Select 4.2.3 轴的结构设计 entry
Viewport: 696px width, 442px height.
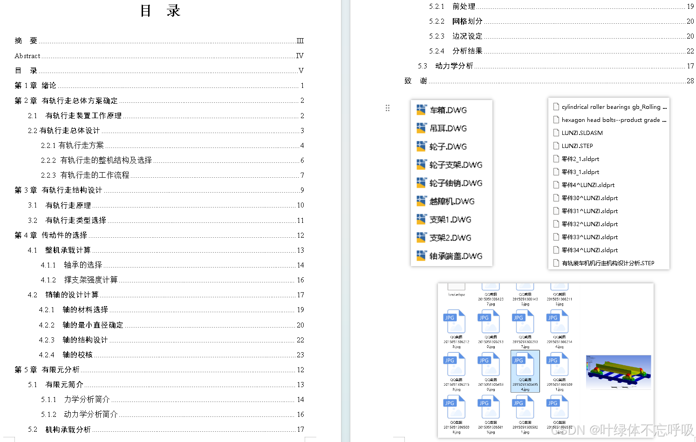click(171, 340)
